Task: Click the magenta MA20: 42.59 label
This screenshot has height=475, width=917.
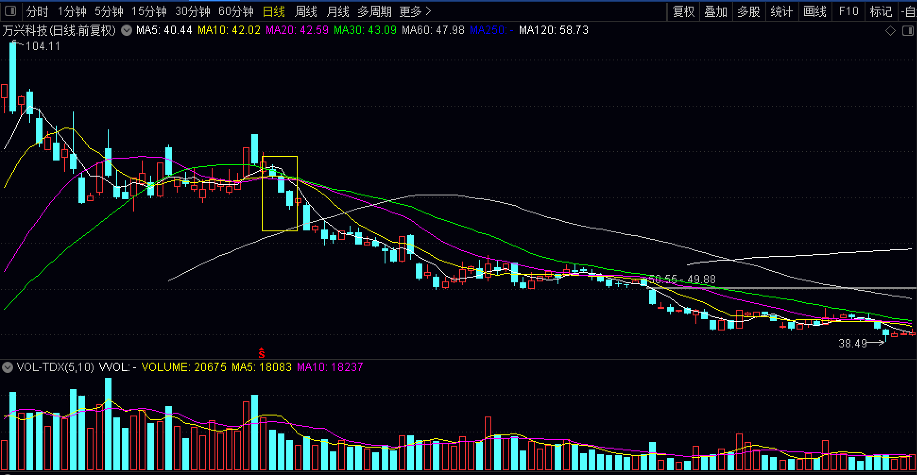Action: tap(297, 31)
